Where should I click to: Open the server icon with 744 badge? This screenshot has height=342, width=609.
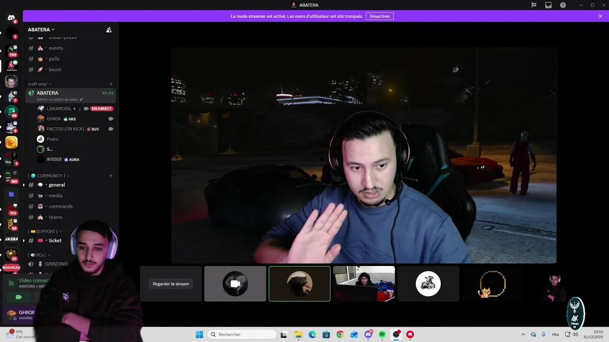click(x=11, y=51)
